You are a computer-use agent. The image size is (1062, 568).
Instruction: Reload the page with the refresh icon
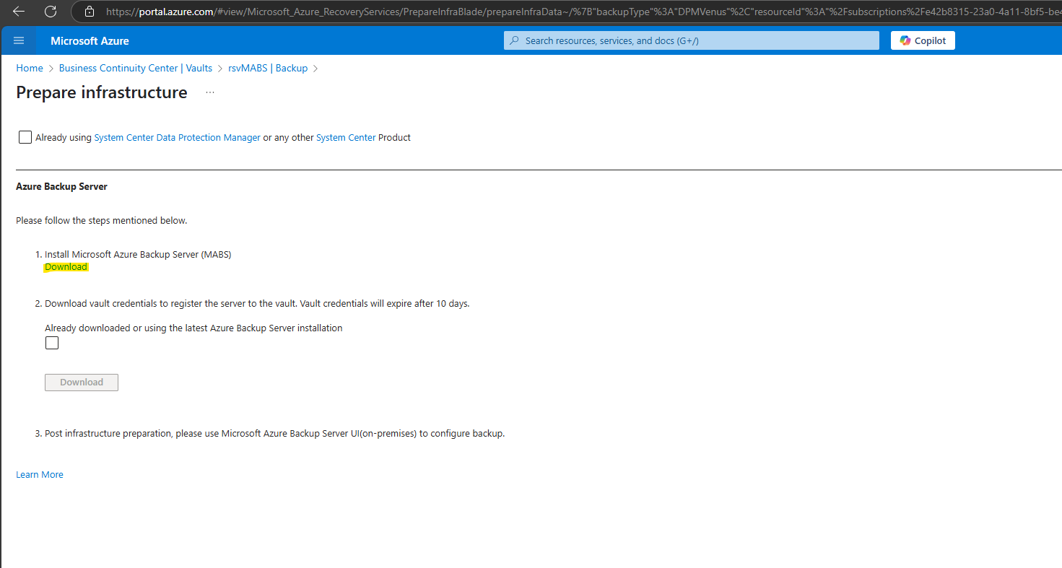pos(51,12)
